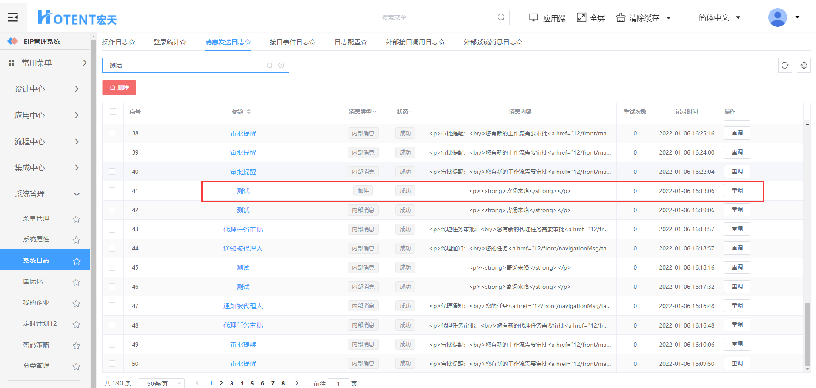Viewport: 816px width, 388px height.
Task: Click the search magnifier in the top menu search
Action: [501, 17]
